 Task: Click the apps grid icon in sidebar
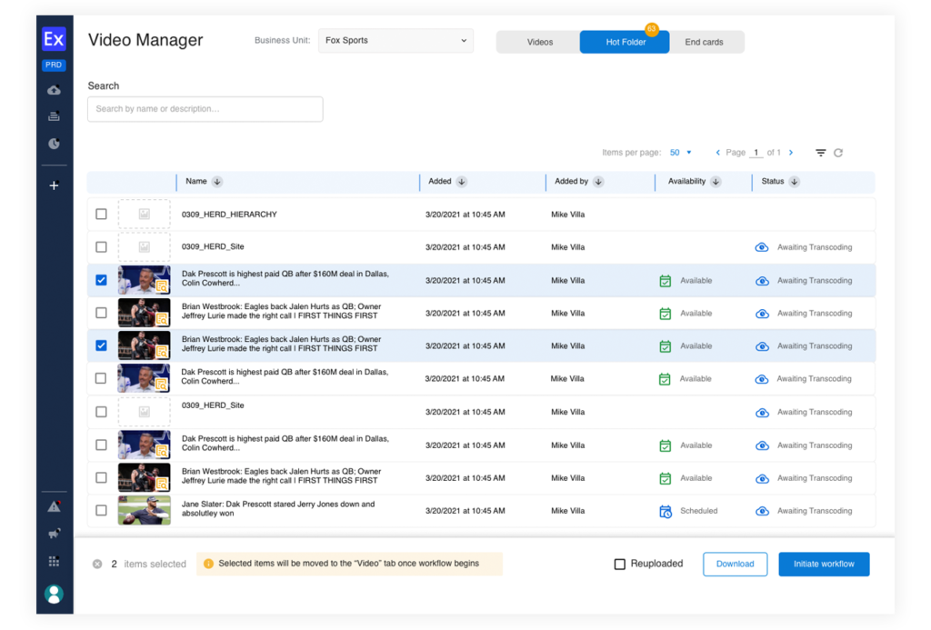(54, 562)
